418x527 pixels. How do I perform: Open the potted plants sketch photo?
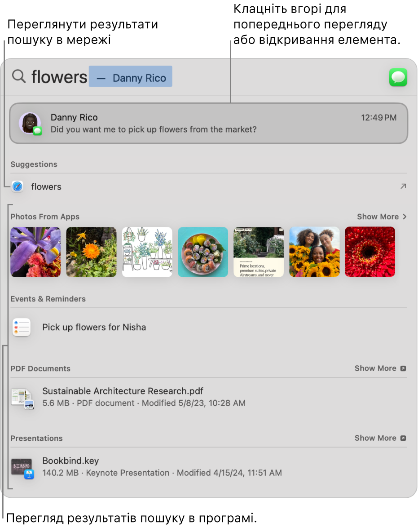coord(147,252)
